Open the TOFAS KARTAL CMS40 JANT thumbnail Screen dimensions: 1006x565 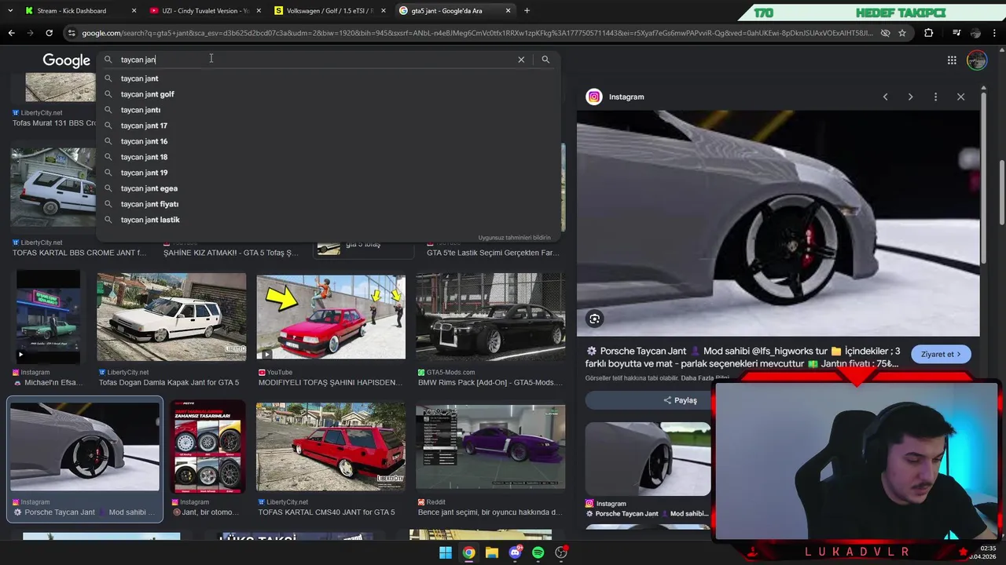pyautogui.click(x=331, y=447)
